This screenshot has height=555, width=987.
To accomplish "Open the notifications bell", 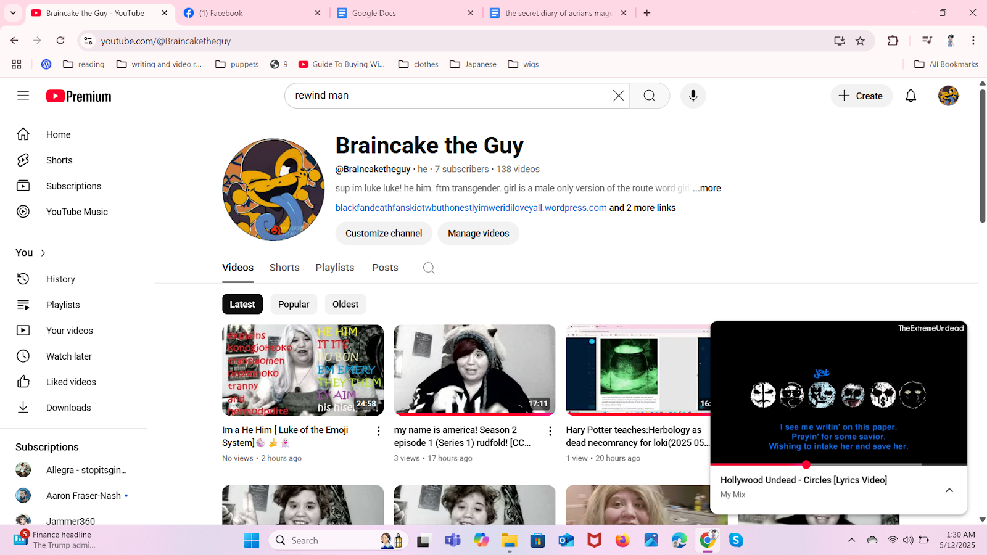I will click(911, 96).
